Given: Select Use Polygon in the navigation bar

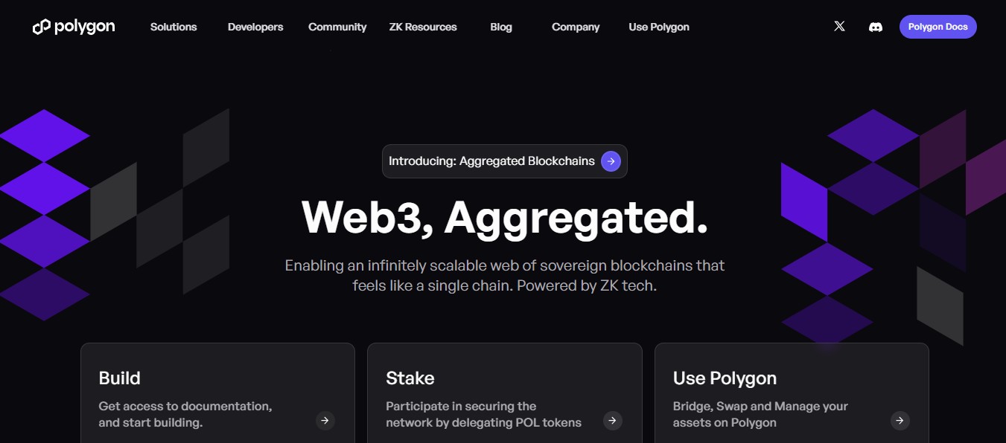Looking at the screenshot, I should point(659,27).
